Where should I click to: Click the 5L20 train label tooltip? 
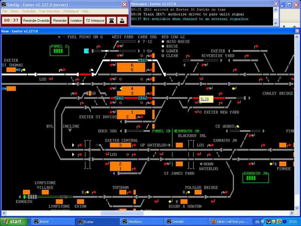pos(206,99)
